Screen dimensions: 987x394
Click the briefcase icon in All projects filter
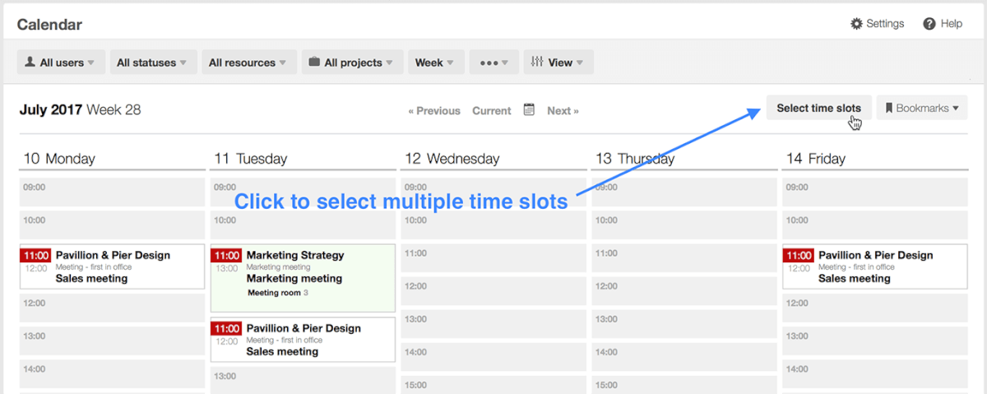pos(314,63)
